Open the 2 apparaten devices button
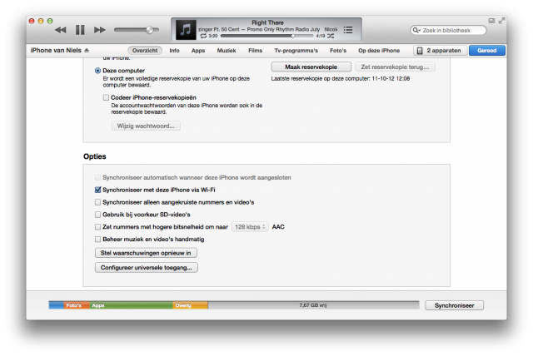 click(x=440, y=51)
